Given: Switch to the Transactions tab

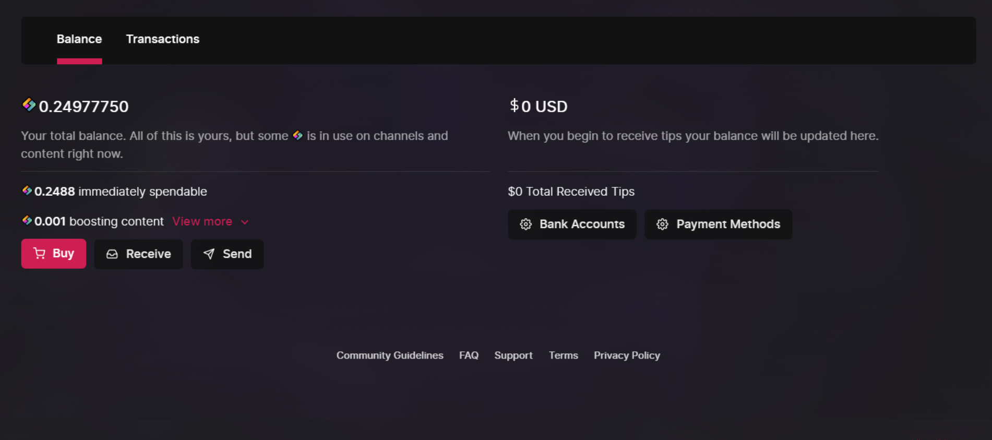Looking at the screenshot, I should pos(163,39).
